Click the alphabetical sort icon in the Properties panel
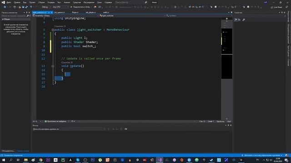This screenshot has height=163, width=291. tap(240, 20)
